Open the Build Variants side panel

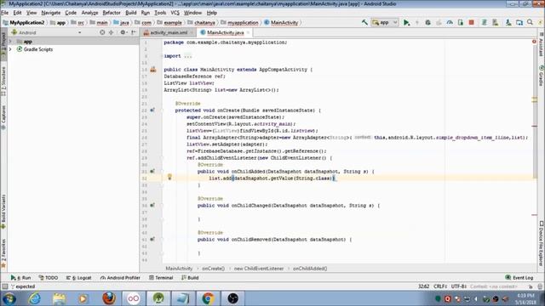click(3, 212)
